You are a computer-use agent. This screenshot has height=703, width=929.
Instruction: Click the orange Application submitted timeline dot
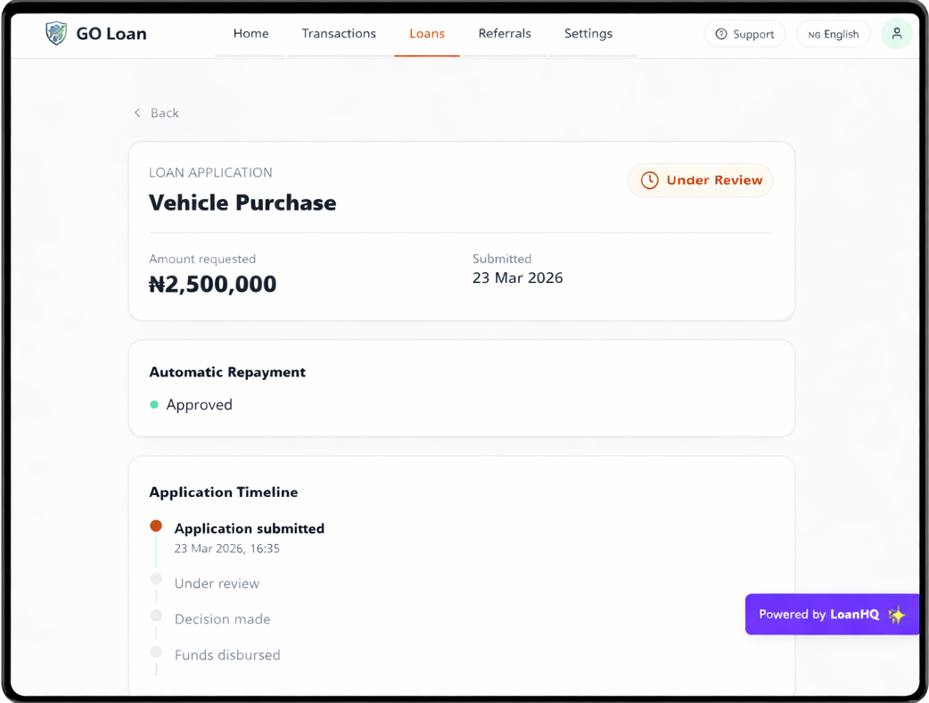[156, 526]
